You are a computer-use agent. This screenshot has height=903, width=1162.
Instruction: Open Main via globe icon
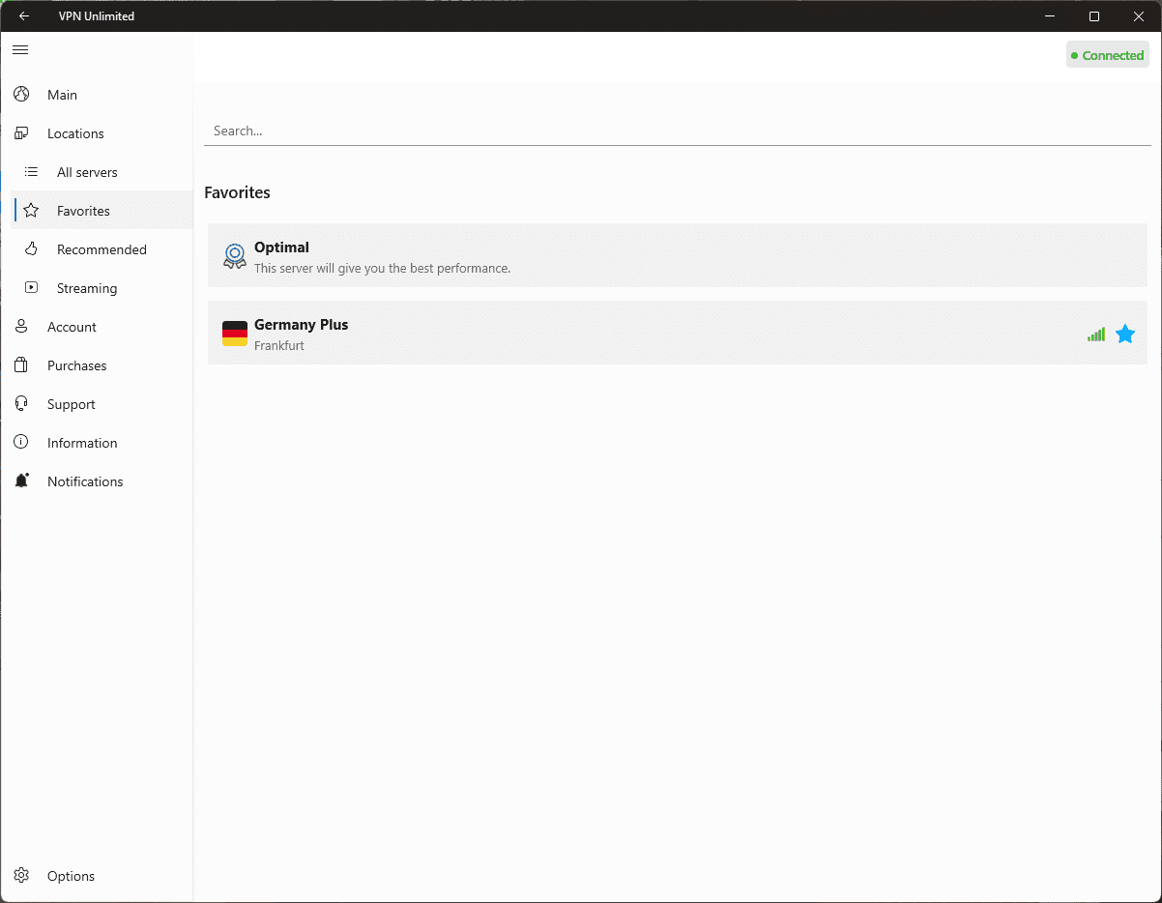click(x=21, y=95)
